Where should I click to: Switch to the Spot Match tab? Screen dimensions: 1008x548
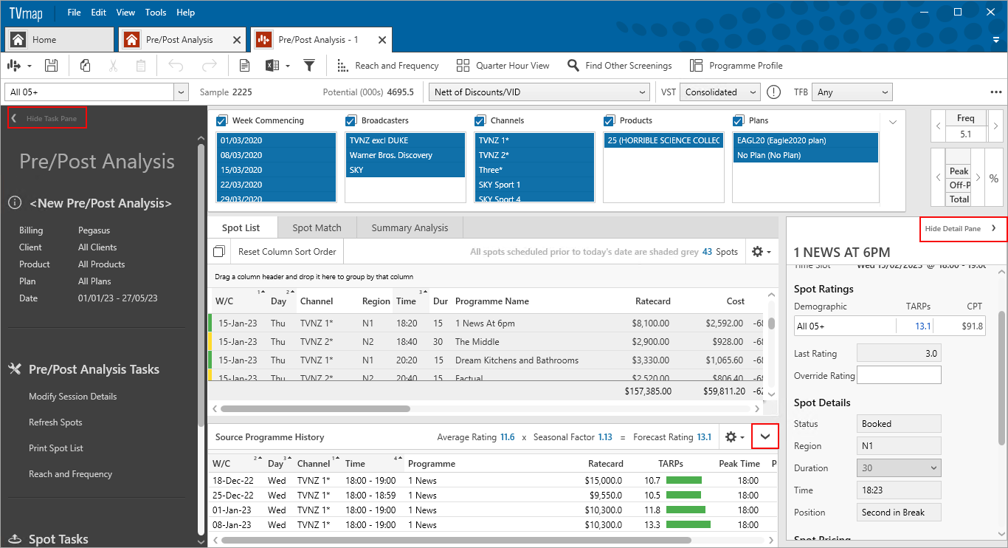[x=317, y=227]
